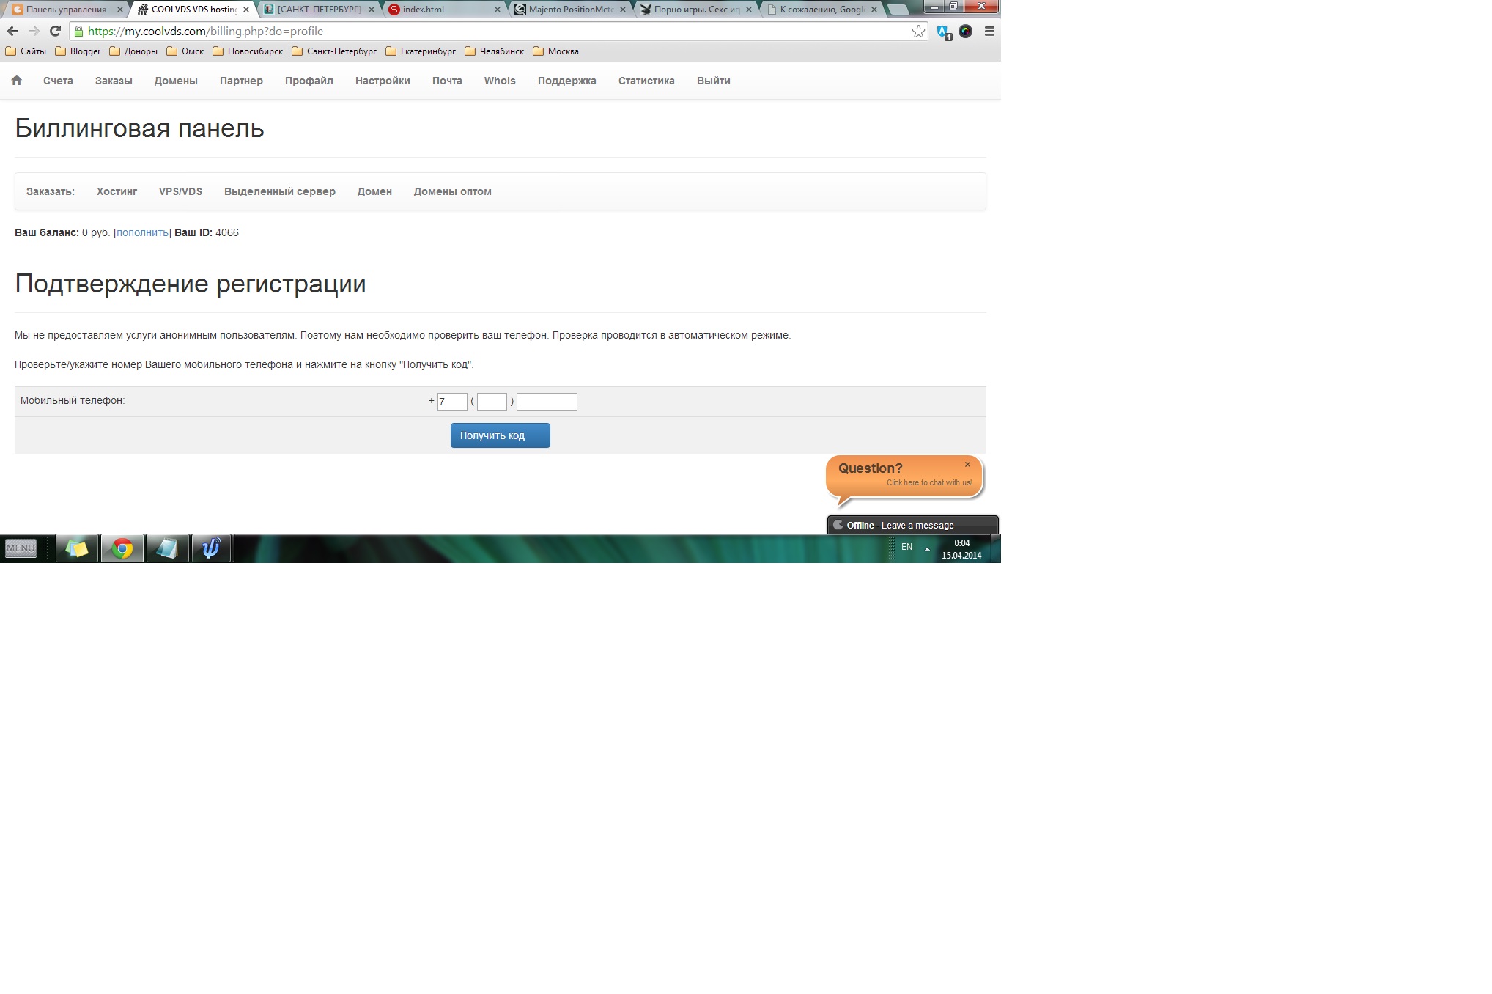Open Chrome from the Windows taskbar
The image size is (1492, 994).
pyautogui.click(x=122, y=548)
